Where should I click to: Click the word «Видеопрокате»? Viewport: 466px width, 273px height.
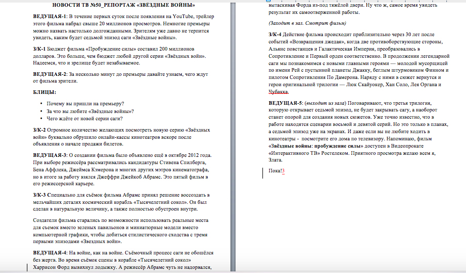[x=407, y=146]
